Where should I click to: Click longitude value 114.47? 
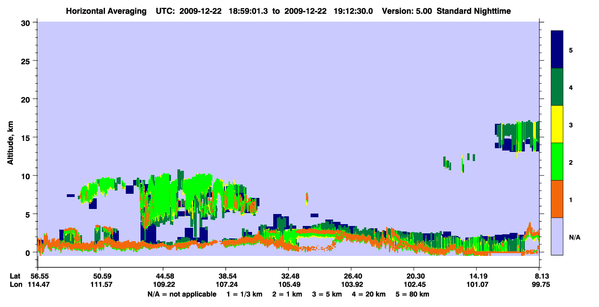(38, 284)
